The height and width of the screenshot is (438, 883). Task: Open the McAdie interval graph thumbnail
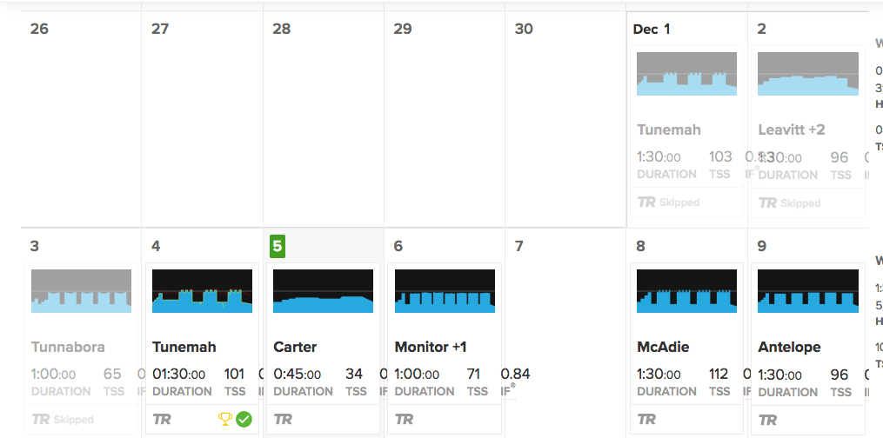[687, 290]
